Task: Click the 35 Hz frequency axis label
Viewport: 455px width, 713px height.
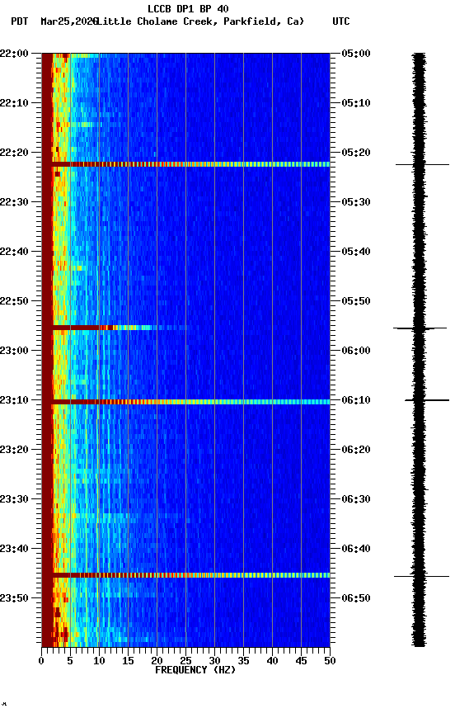Action: tap(243, 661)
